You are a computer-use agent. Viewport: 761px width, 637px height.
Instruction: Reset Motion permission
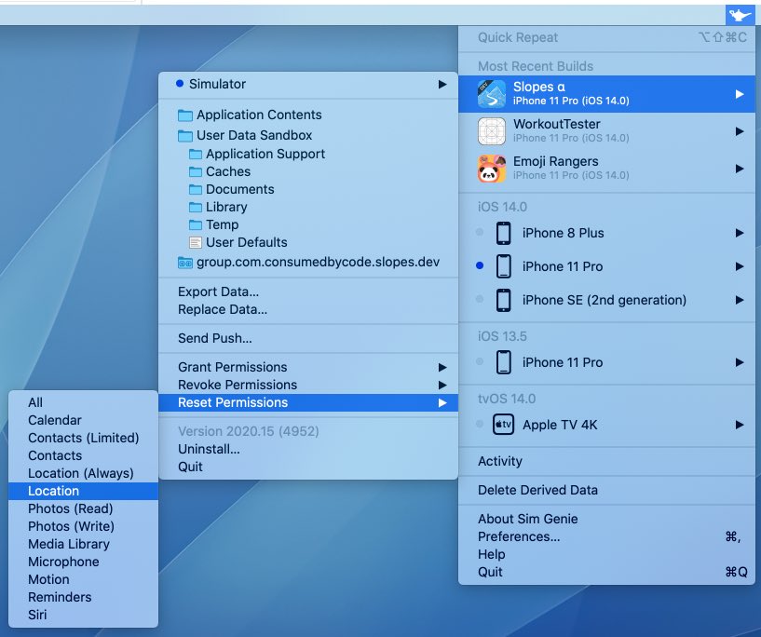84,580
